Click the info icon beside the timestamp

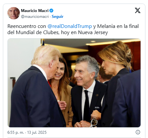(x=138, y=132)
